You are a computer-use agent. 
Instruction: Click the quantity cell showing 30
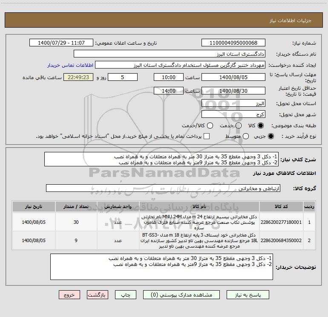tap(76, 222)
